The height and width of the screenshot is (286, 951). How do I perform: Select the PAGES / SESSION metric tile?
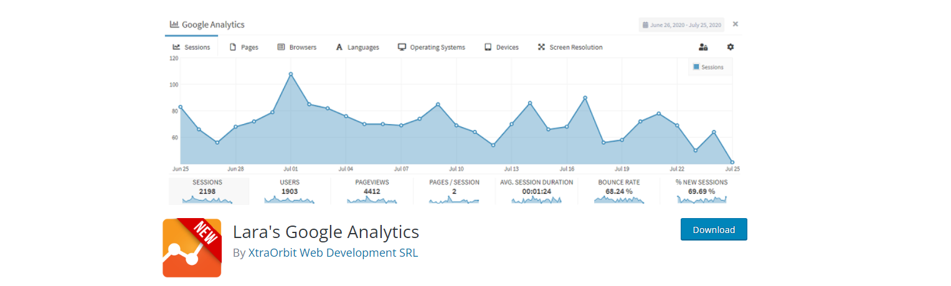454,191
